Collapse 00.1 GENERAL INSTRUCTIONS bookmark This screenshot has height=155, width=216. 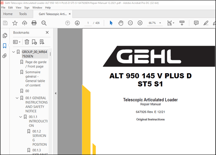(17, 98)
